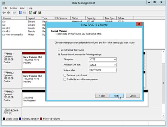Screen dimensions: 167x127
Task: Maximize the Disk Management window
Action: [x=155, y=2]
